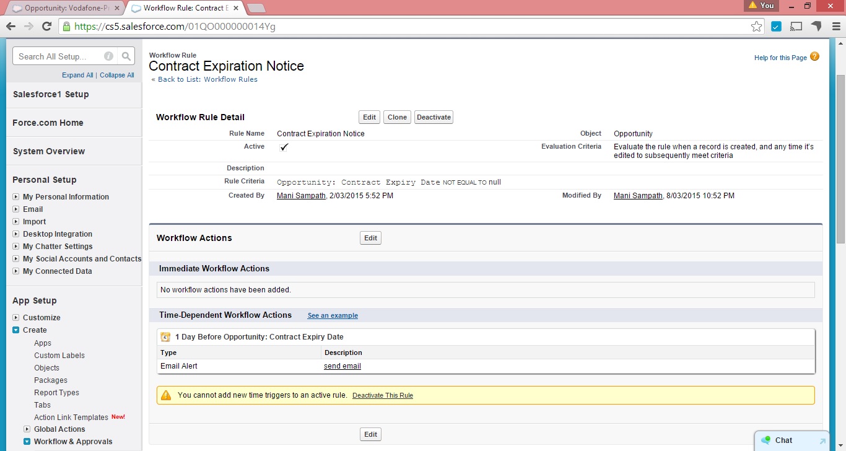Expand Global Actions node
The width and height of the screenshot is (846, 451).
[x=27, y=429]
